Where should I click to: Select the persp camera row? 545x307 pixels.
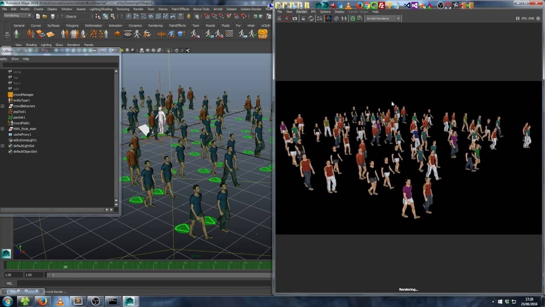point(17,72)
